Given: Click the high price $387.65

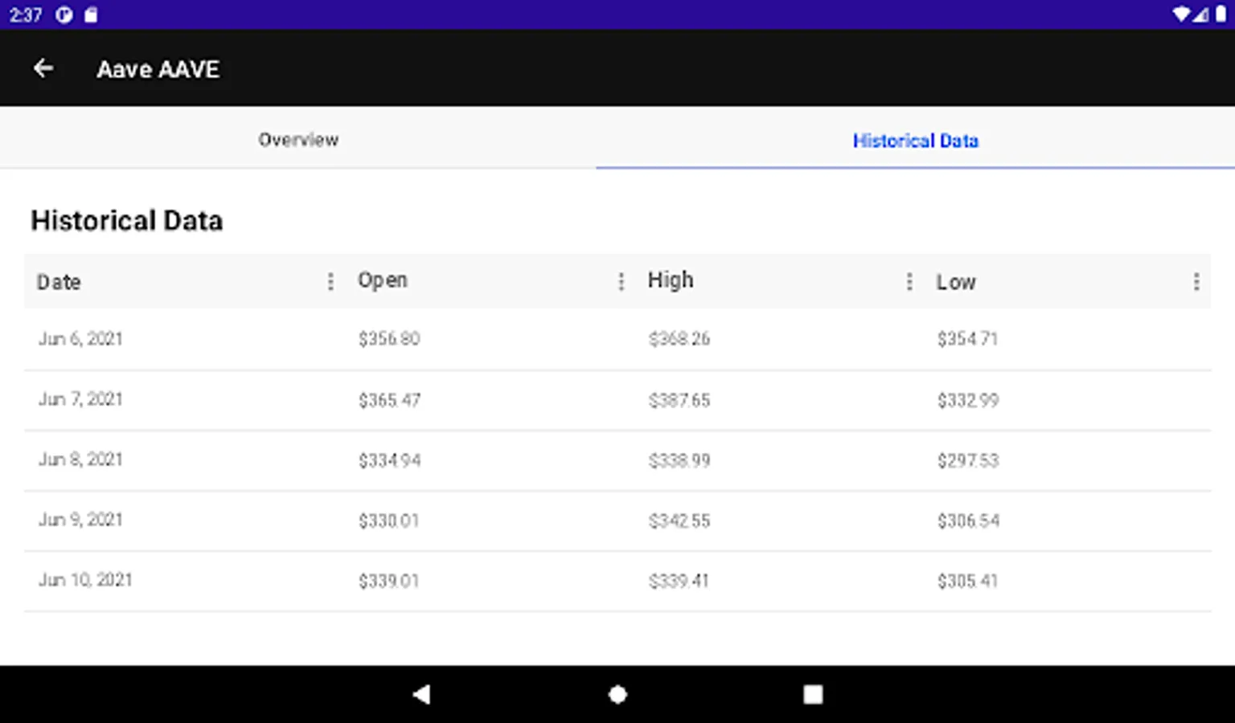Looking at the screenshot, I should click(x=679, y=400).
